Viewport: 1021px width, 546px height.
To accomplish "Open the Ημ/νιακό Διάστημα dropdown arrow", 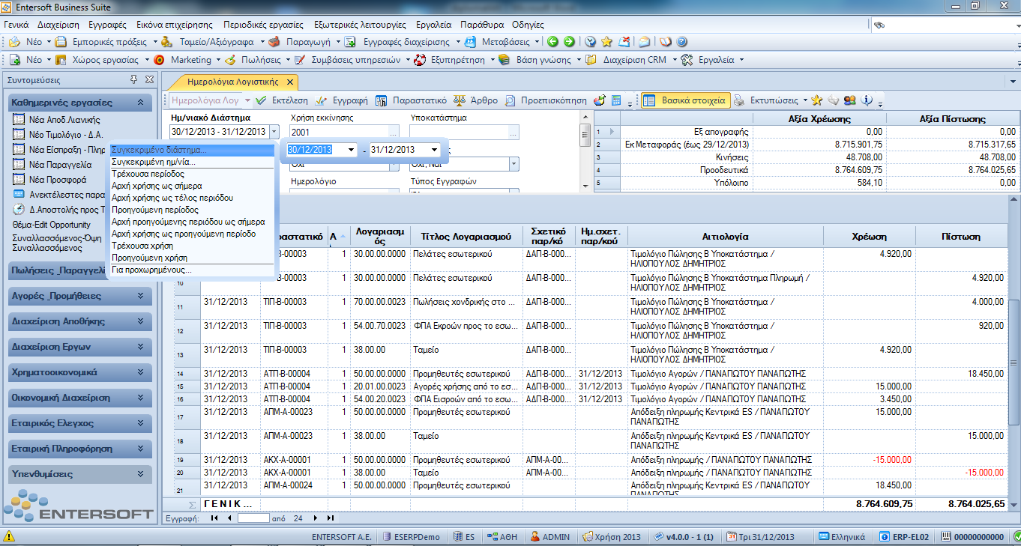I will click(x=274, y=132).
